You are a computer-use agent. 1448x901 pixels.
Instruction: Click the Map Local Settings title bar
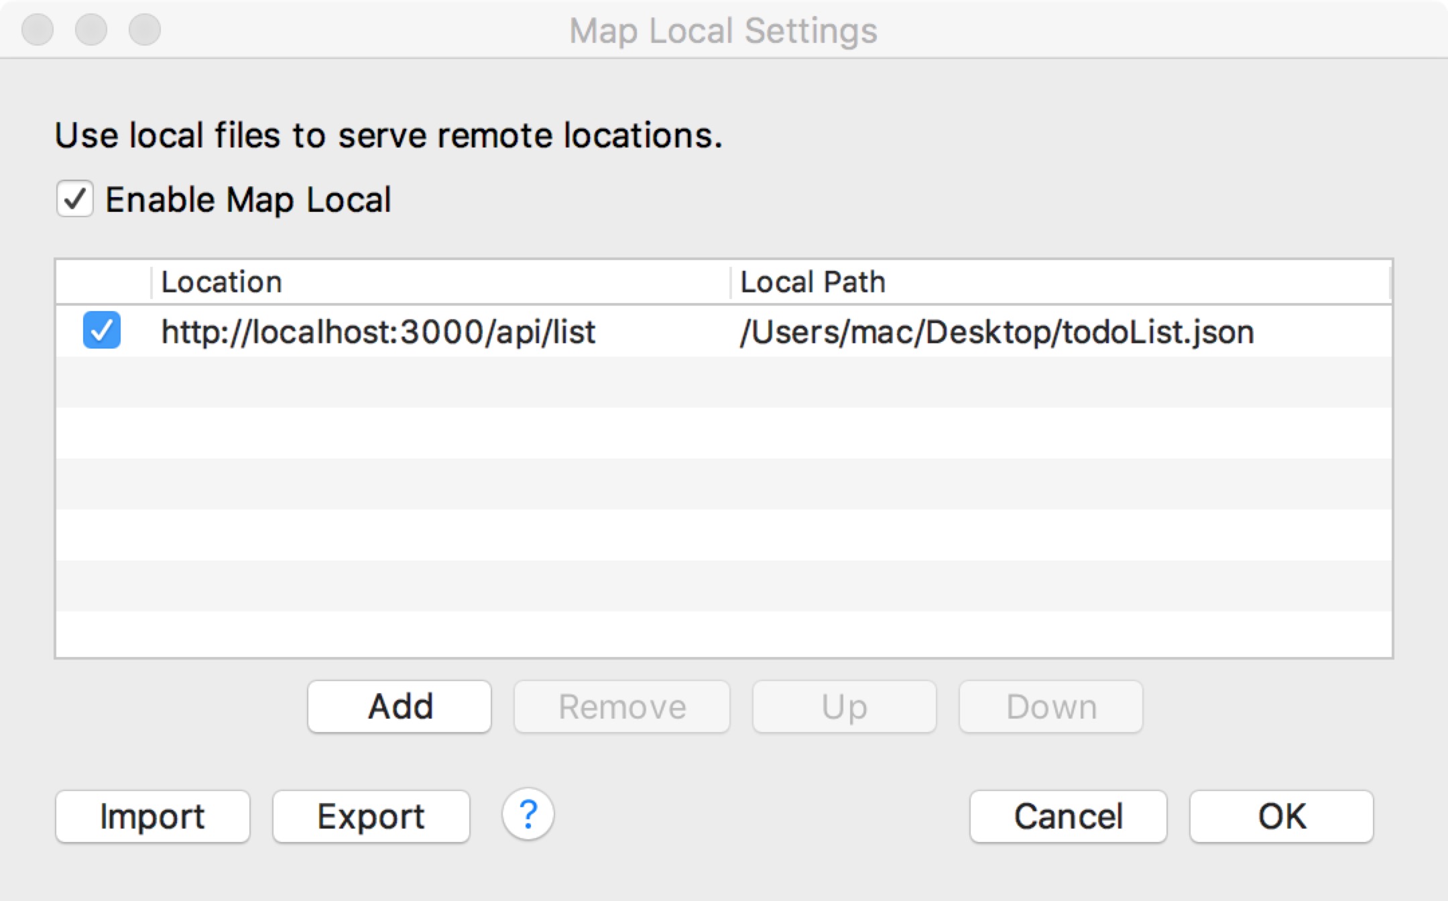723,31
